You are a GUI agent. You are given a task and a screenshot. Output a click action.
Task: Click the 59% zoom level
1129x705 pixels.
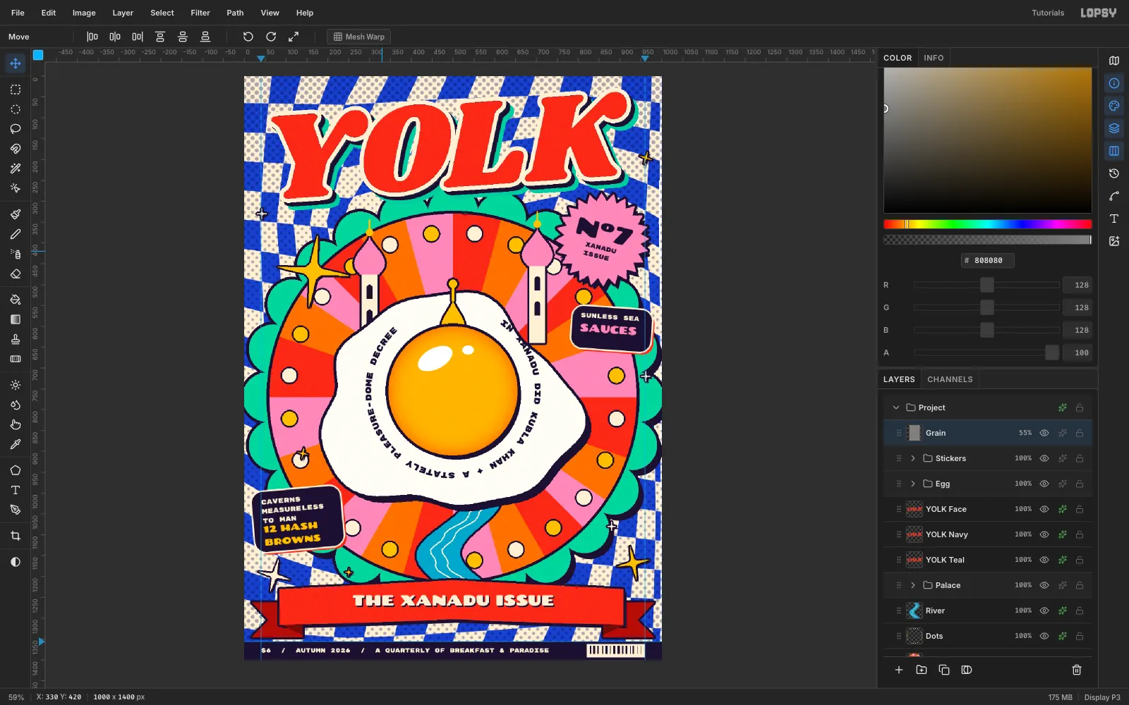click(x=16, y=697)
